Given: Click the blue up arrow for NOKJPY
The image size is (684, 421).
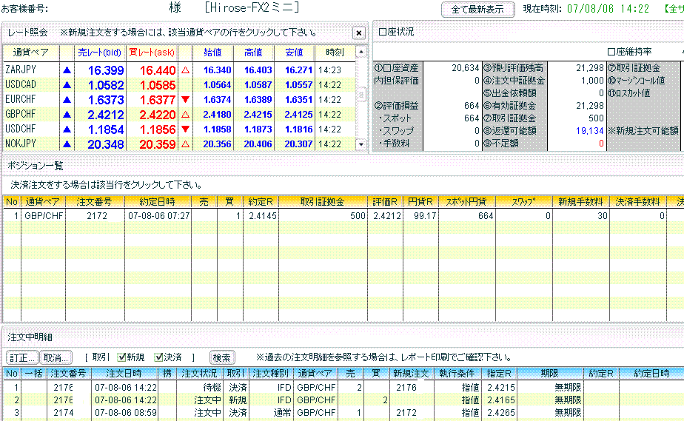Looking at the screenshot, I should coord(67,144).
